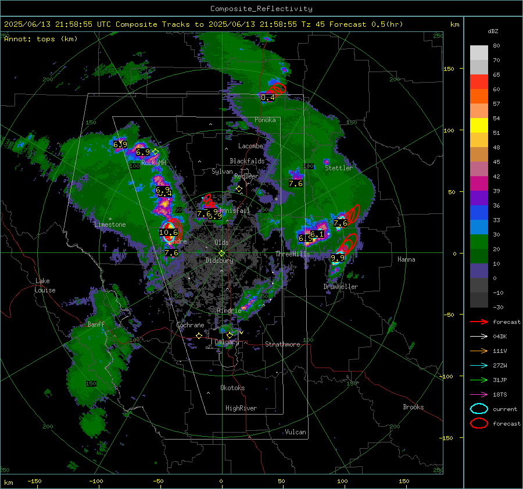Click the Composite_Reflectivity title
The image size is (523, 489).
(261, 9)
